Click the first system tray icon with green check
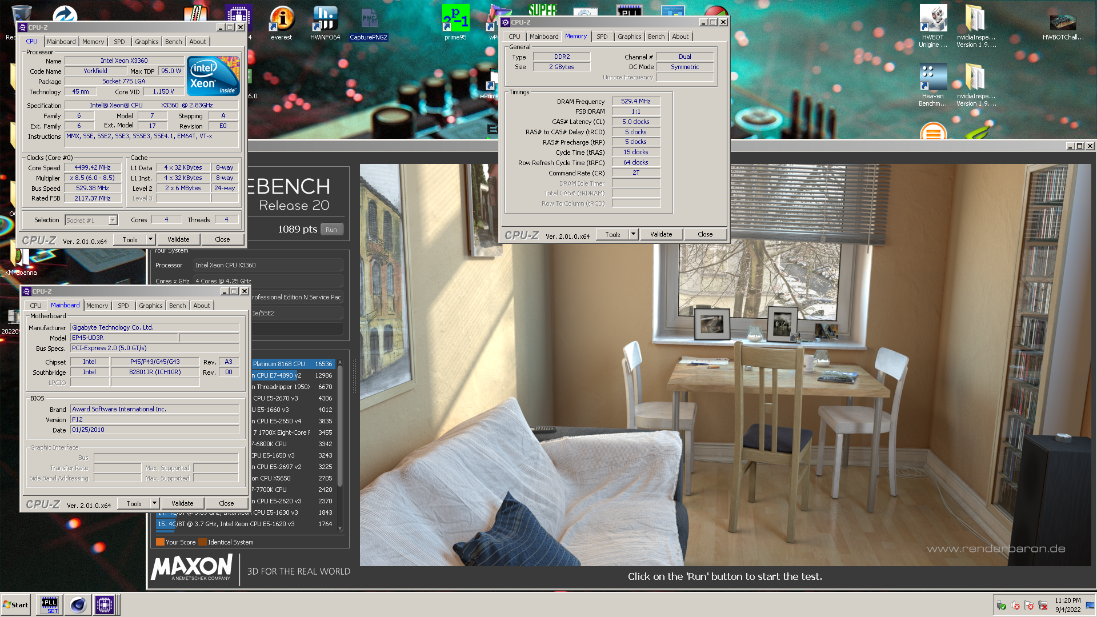 pyautogui.click(x=1002, y=606)
